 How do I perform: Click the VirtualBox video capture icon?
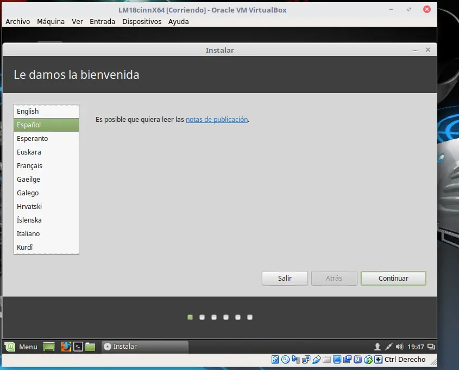click(348, 360)
